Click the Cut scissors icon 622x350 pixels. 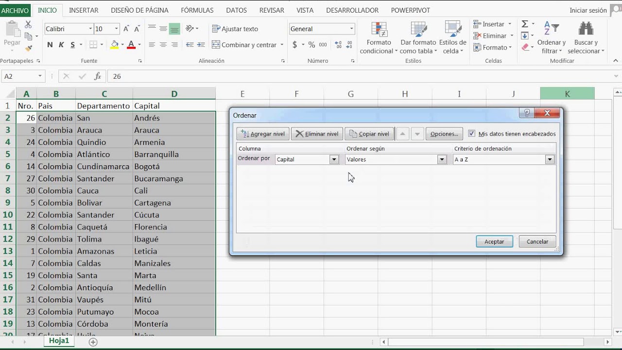point(28,24)
